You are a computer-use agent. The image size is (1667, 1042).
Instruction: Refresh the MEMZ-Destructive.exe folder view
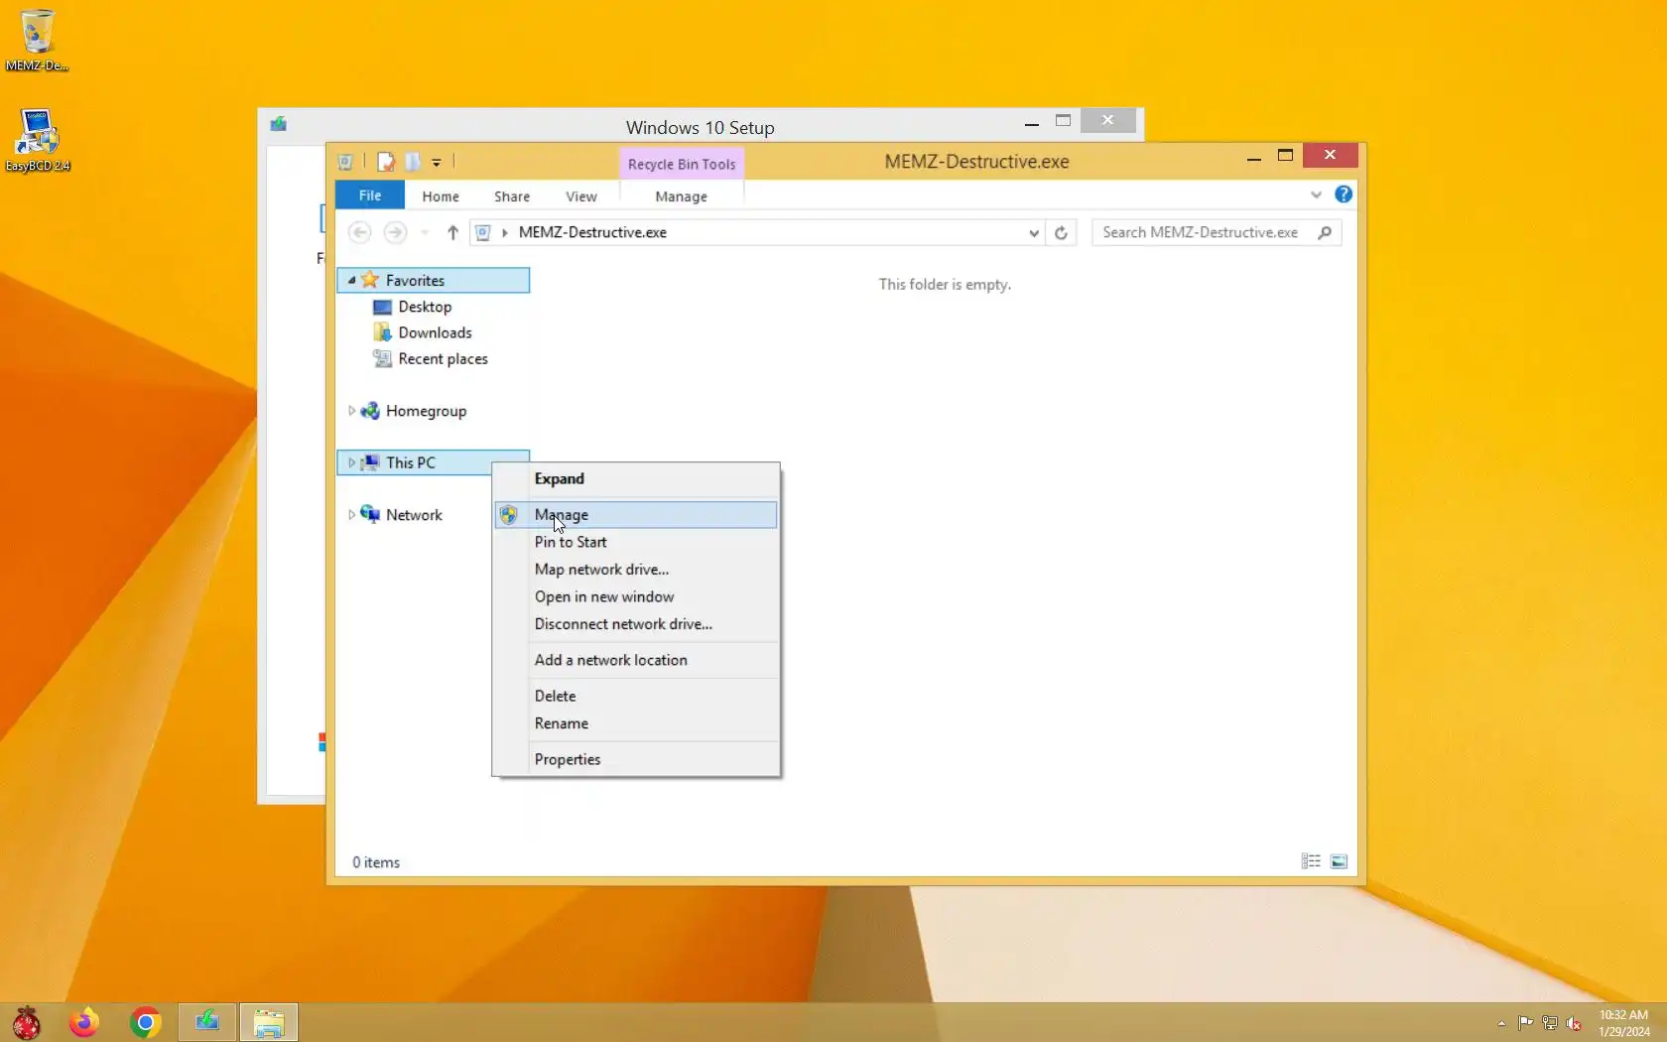[x=1061, y=232]
